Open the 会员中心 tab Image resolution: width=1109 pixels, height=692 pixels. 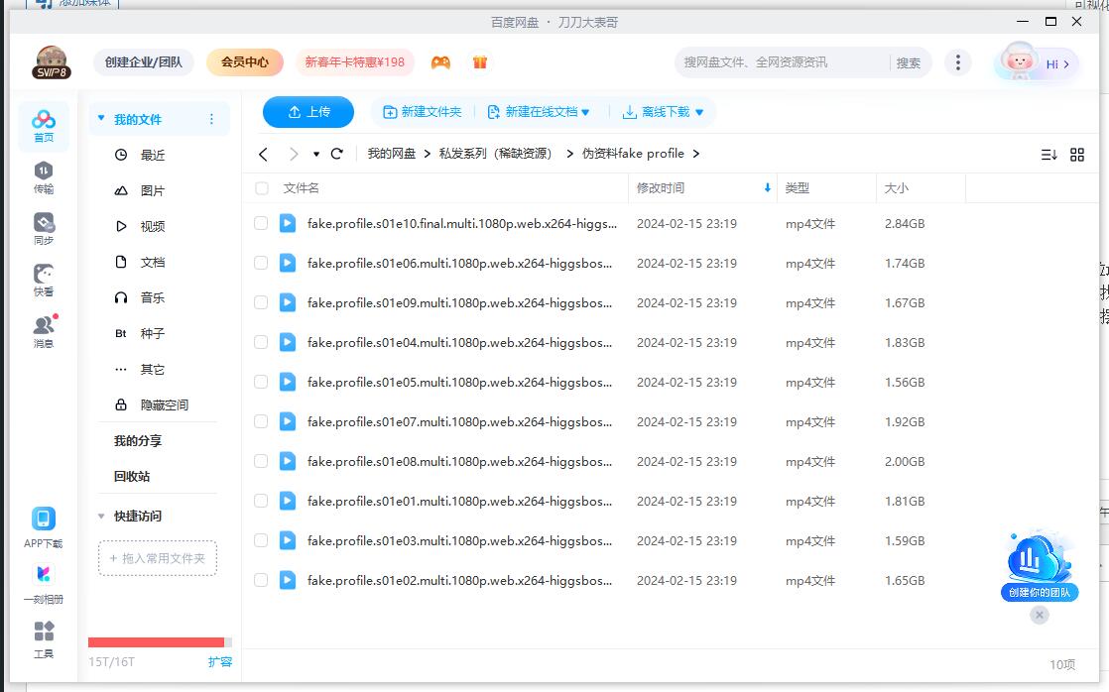tap(244, 60)
